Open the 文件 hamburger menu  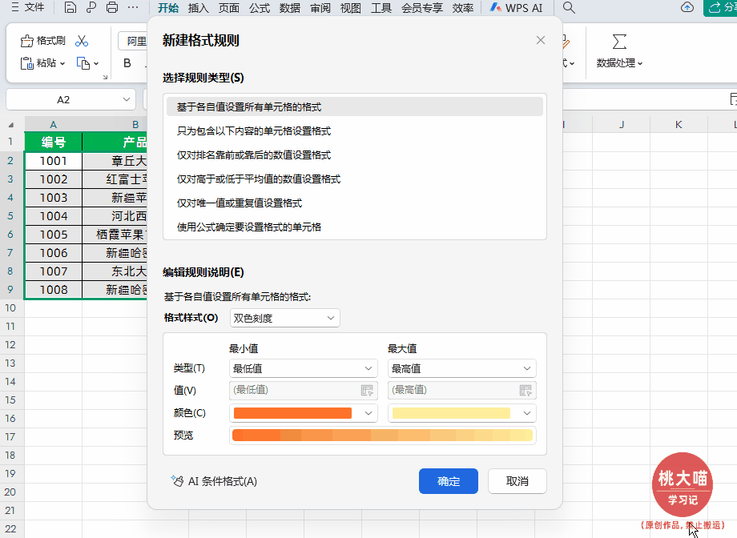click(x=27, y=7)
